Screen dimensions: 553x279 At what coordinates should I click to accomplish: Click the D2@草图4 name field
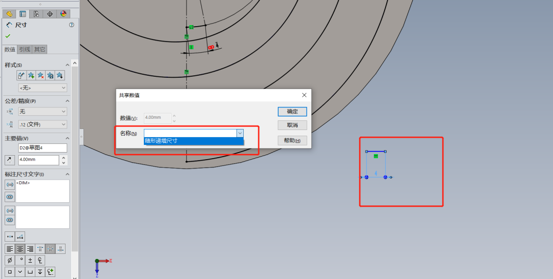[x=42, y=148]
